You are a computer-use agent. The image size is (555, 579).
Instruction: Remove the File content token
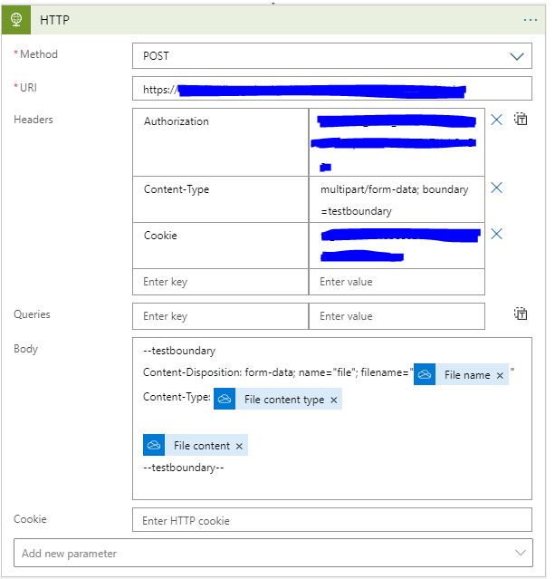pos(239,446)
